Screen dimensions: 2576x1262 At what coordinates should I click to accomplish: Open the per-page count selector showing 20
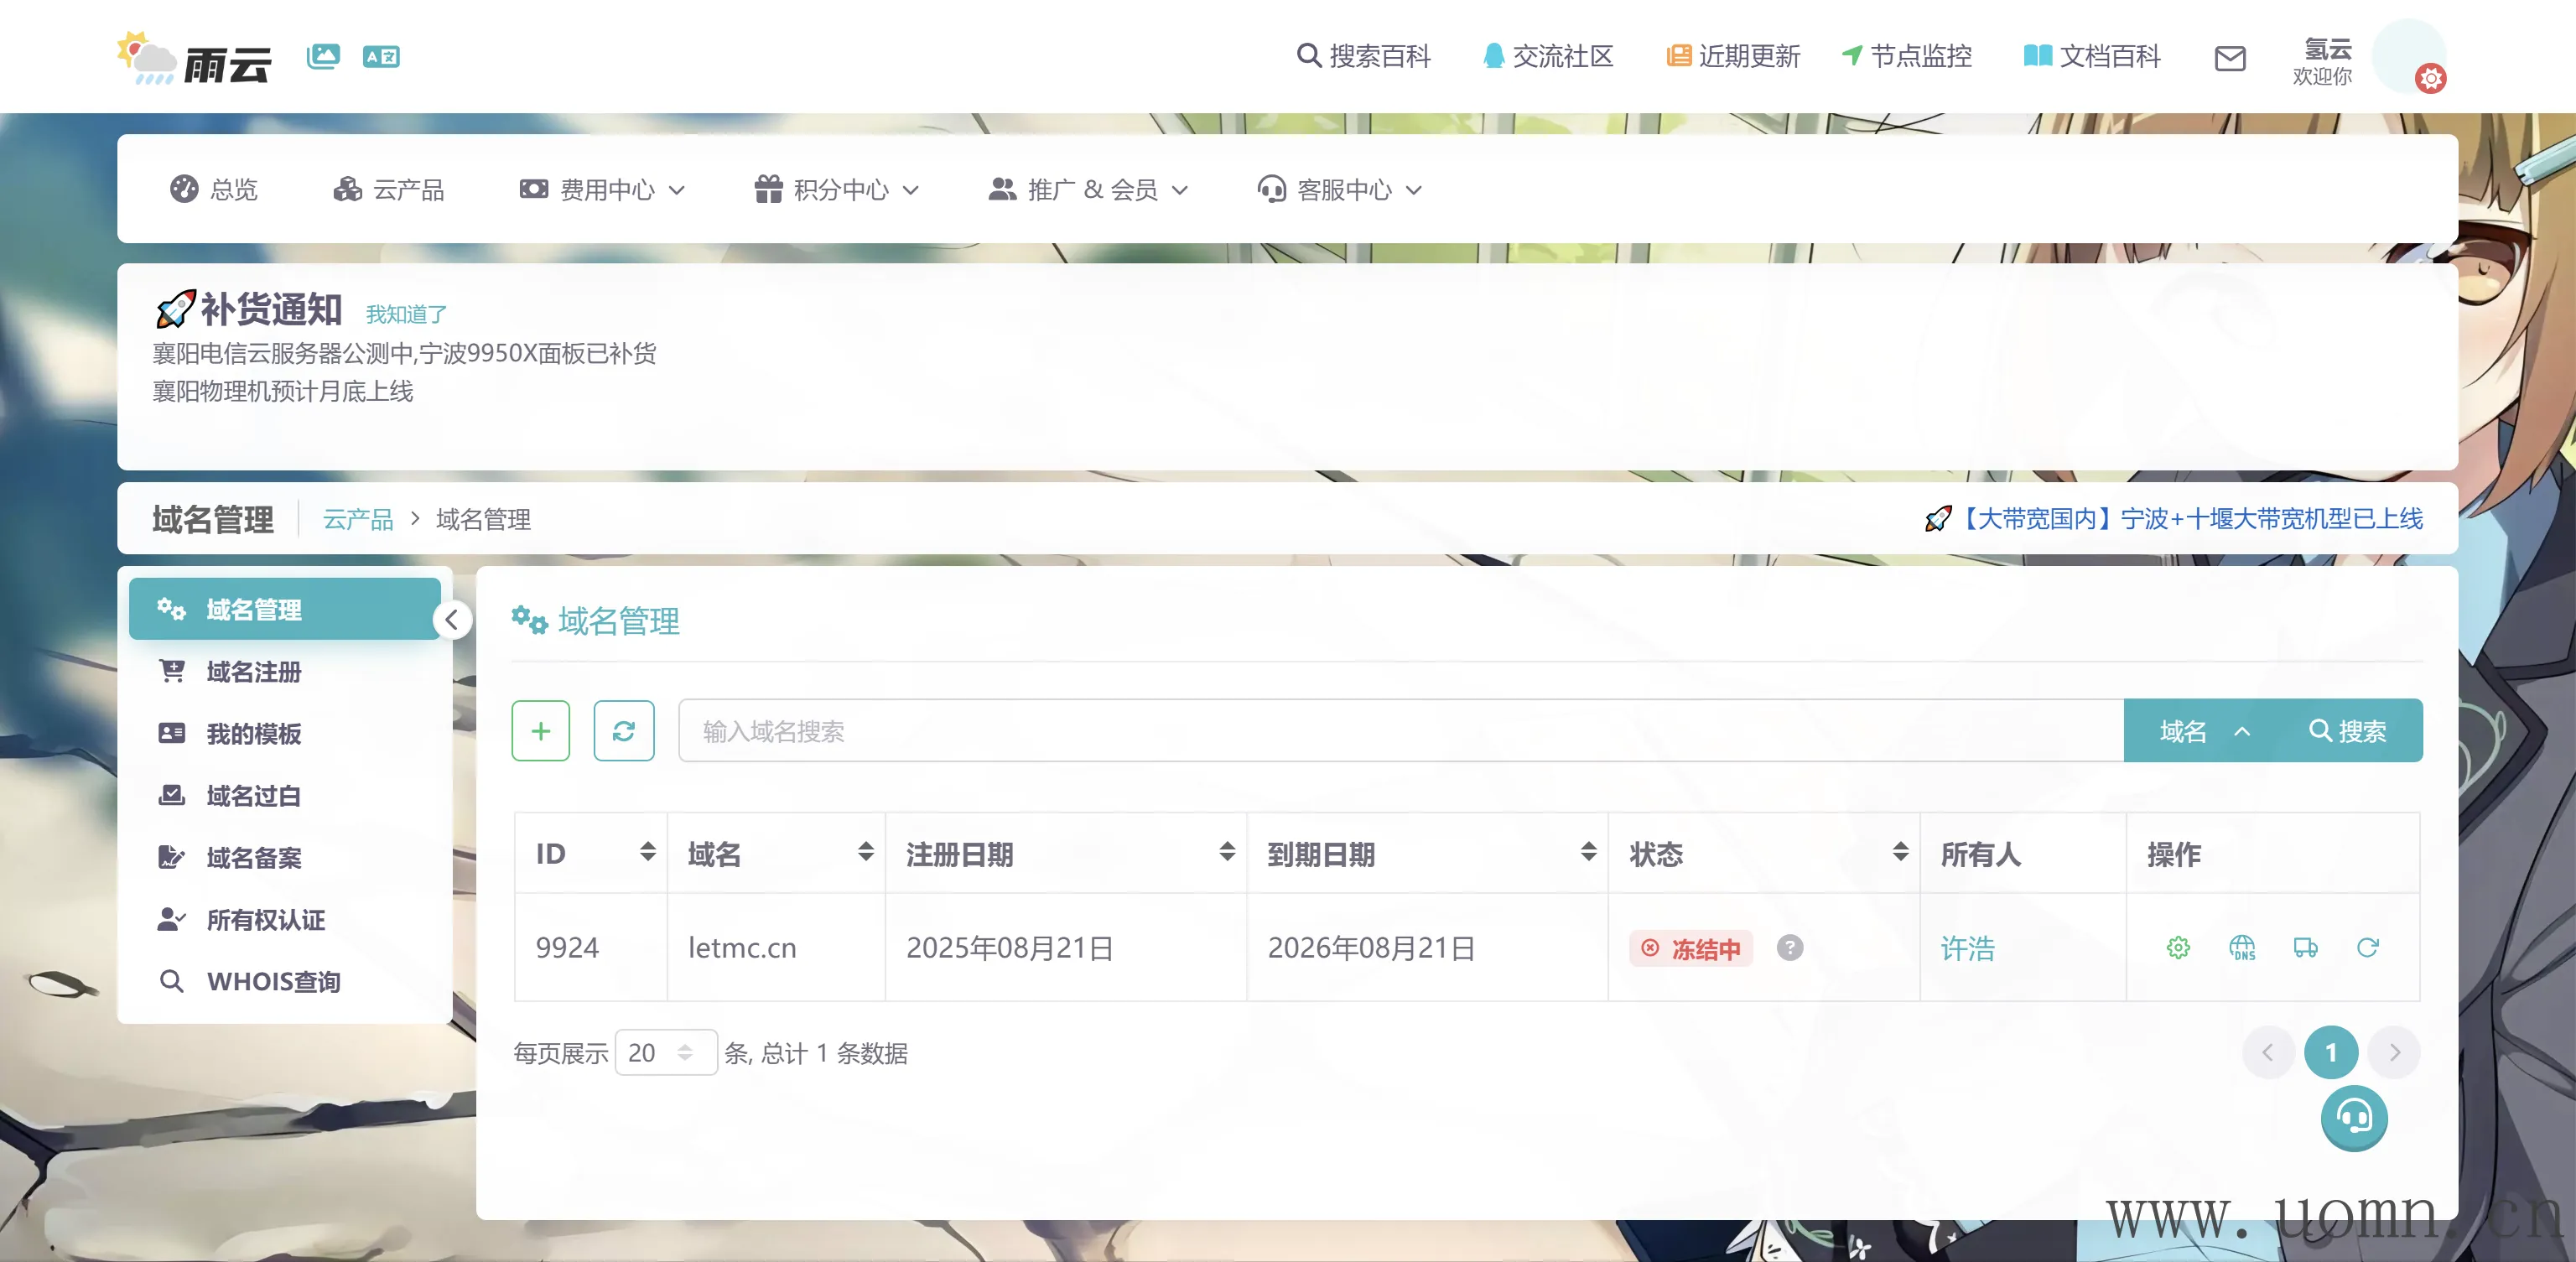664,1052
